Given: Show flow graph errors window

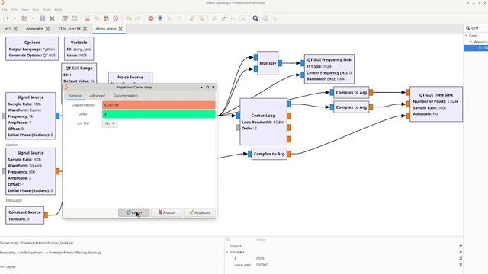Looking at the screenshot, I should coord(151,18).
